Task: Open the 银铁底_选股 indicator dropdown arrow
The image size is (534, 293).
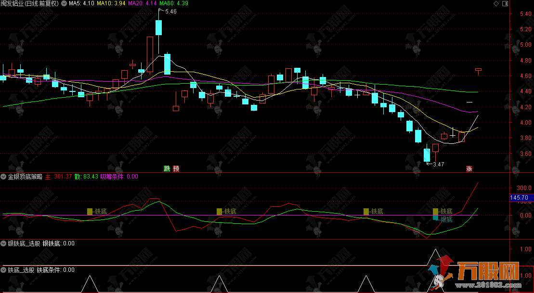Action: [4, 243]
